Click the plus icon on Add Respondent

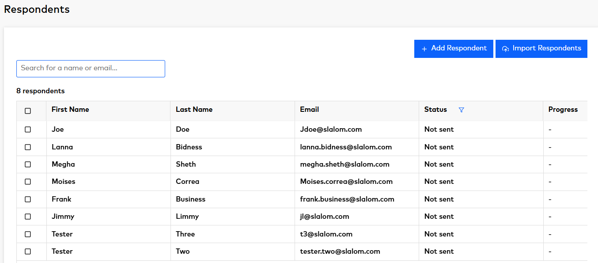tap(424, 49)
